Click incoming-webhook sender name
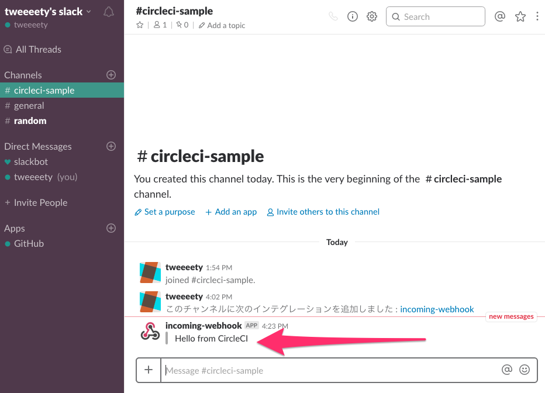The width and height of the screenshot is (545, 393). tap(203, 326)
